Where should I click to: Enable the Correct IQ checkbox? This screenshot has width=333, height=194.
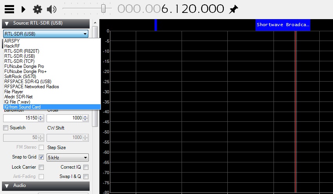coord(86,167)
